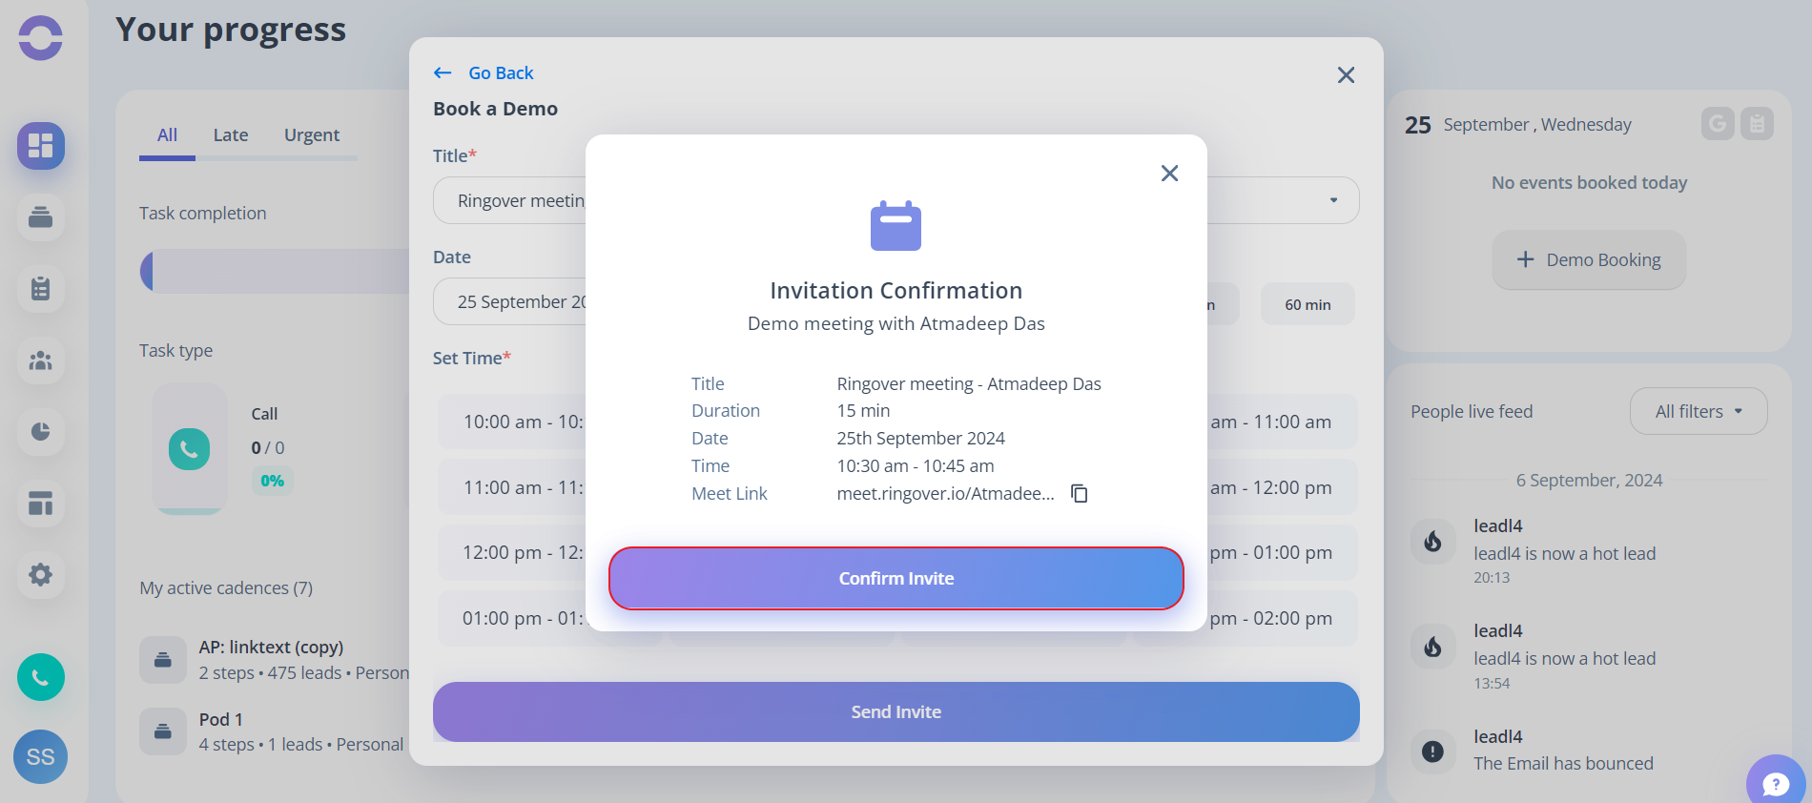The height and width of the screenshot is (803, 1812).
Task: Click the Google calendar G icon
Action: pos(1718,123)
